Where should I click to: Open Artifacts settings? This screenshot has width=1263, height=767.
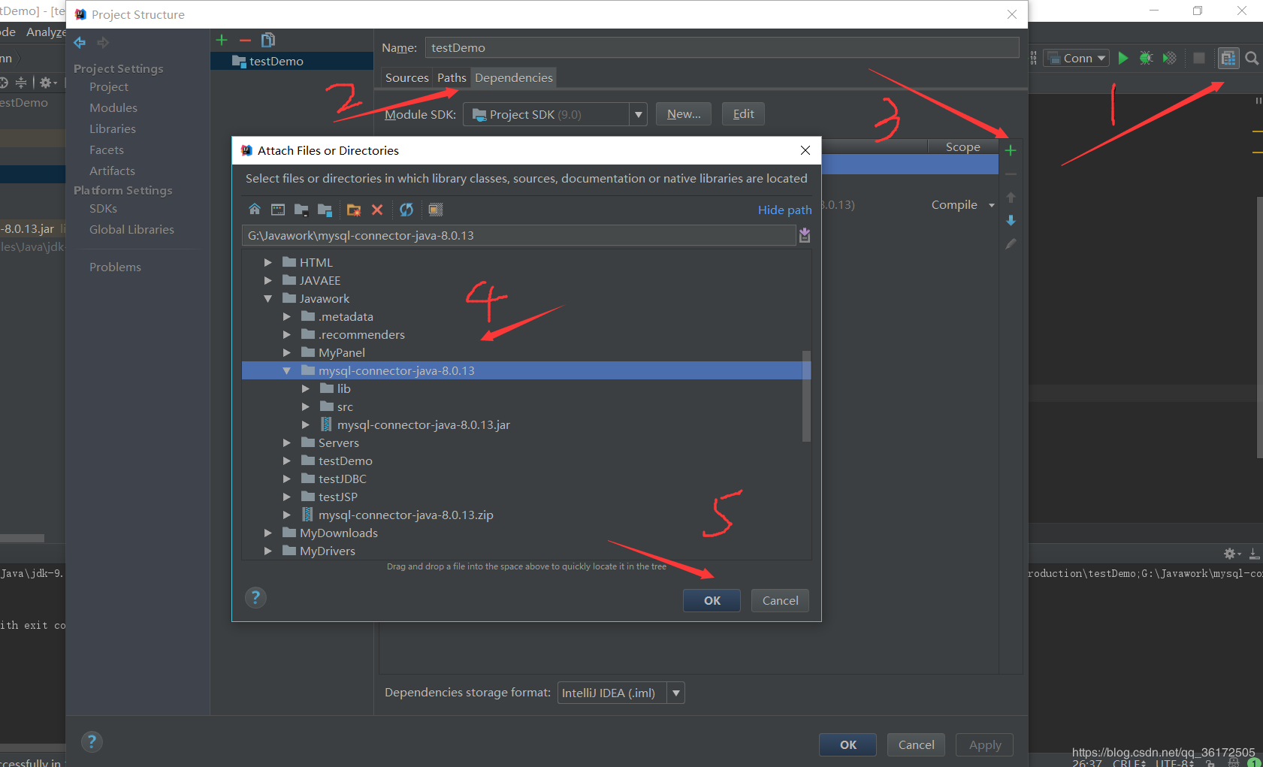[112, 171]
